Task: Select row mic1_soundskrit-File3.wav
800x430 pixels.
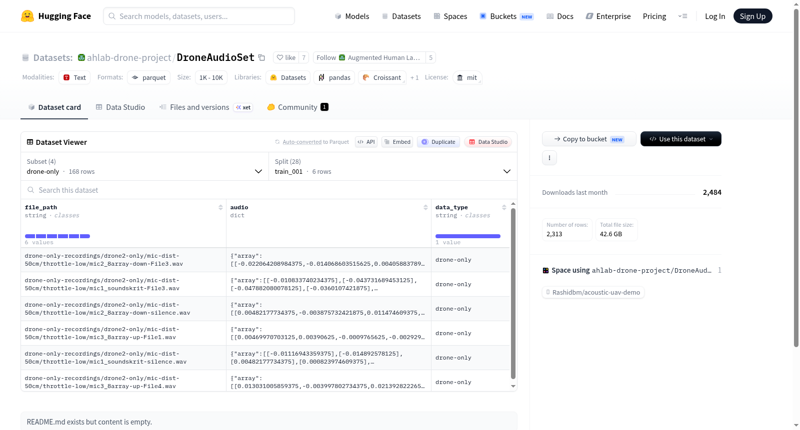Action: (x=265, y=284)
